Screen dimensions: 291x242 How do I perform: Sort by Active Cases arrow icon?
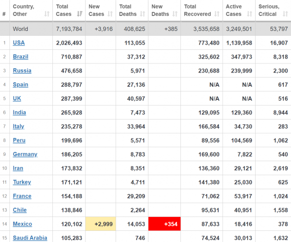coord(249,14)
